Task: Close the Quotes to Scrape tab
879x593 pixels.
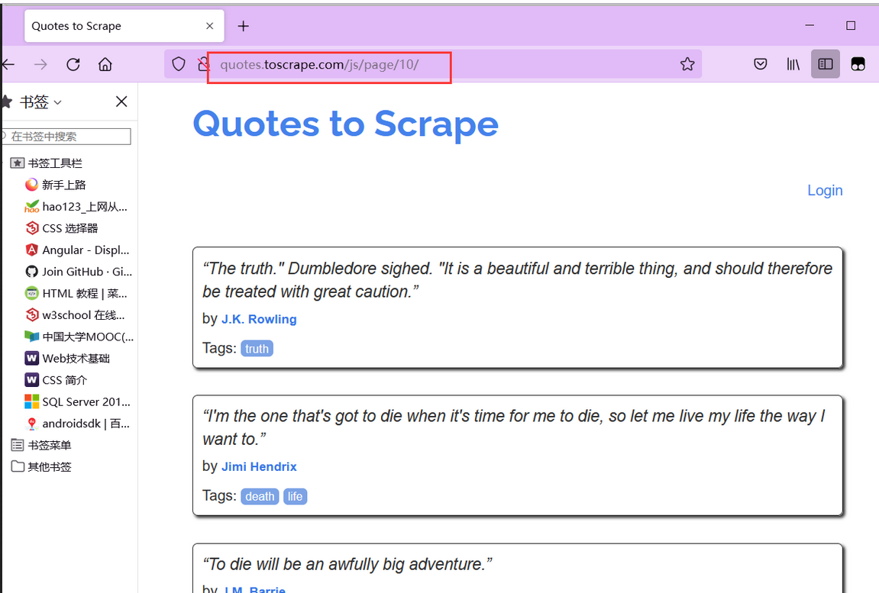Action: 210,26
